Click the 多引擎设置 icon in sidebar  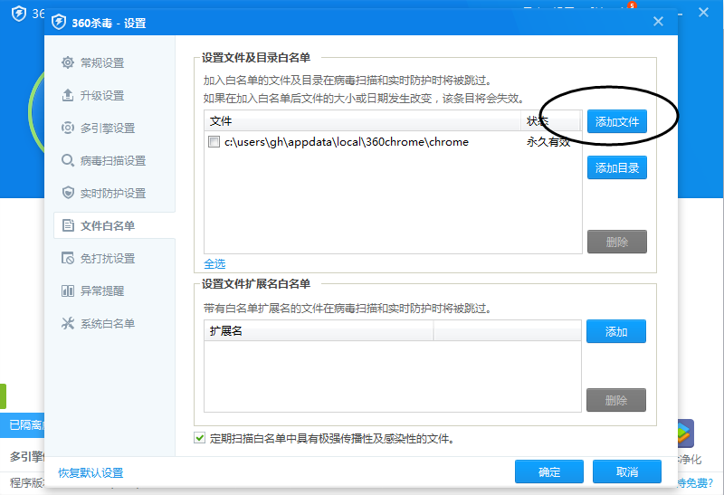68,128
